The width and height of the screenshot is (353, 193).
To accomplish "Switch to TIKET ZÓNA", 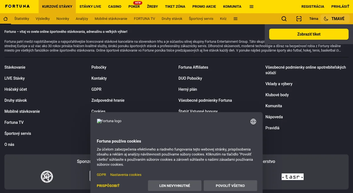I will click(x=175, y=6).
